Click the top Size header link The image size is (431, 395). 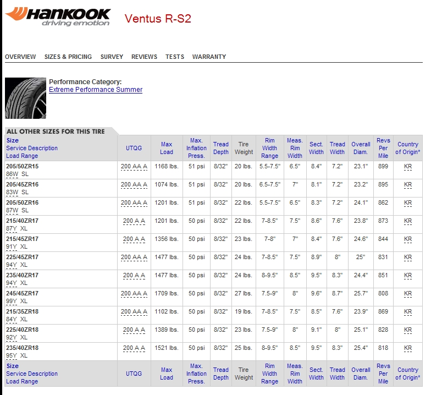pos(12,140)
